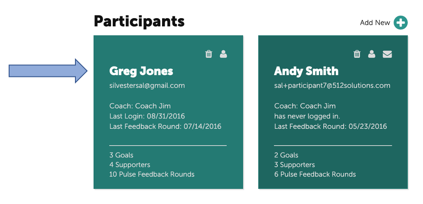Image resolution: width=423 pixels, height=204 pixels.
Task: Delete Andy Smith using trash icon
Action: (x=357, y=54)
